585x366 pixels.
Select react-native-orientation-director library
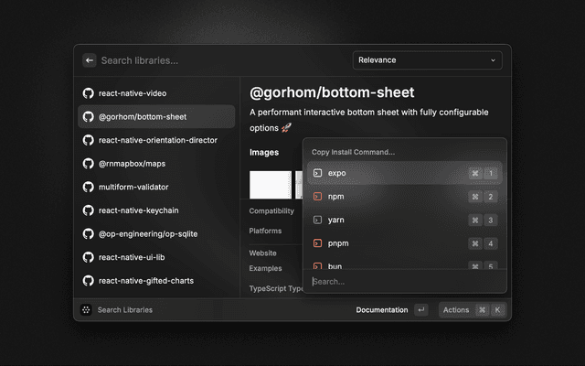click(x=157, y=140)
